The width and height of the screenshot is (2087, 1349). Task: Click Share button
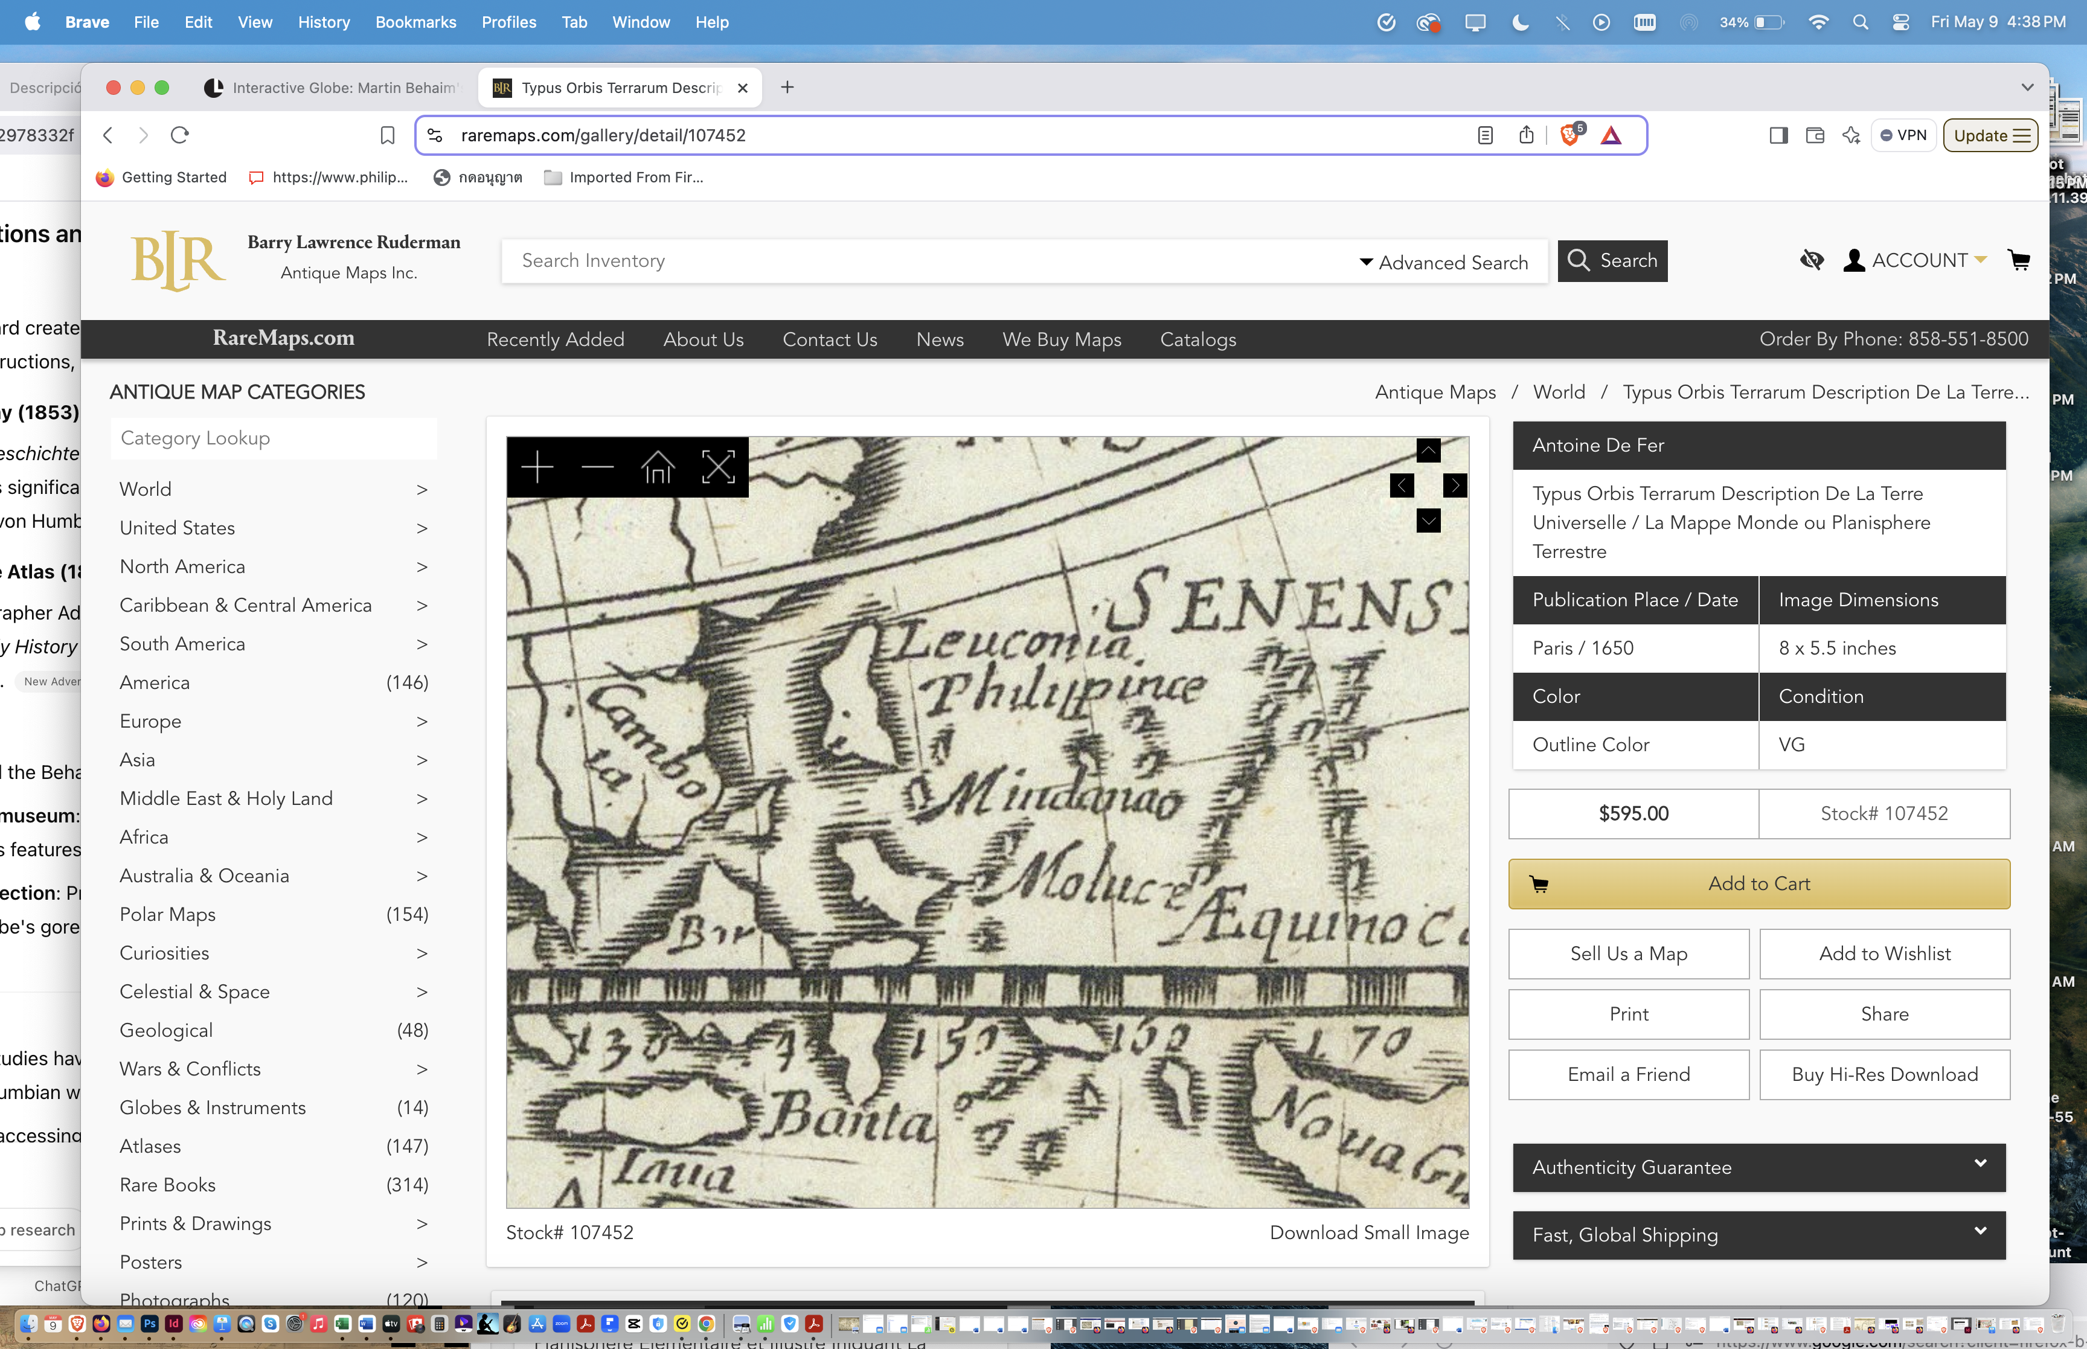1885,1013
